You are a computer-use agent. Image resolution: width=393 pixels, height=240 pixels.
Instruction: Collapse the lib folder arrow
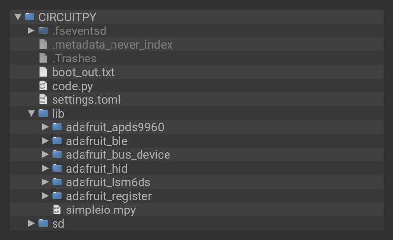tap(31, 114)
